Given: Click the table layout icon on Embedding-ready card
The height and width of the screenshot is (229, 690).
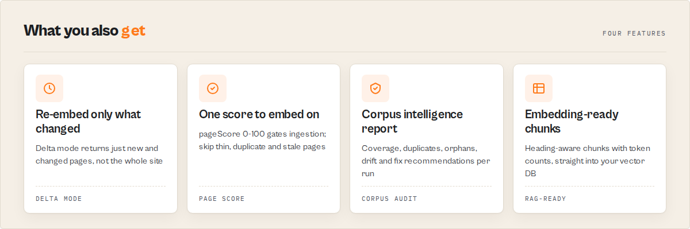Looking at the screenshot, I should 539,88.
